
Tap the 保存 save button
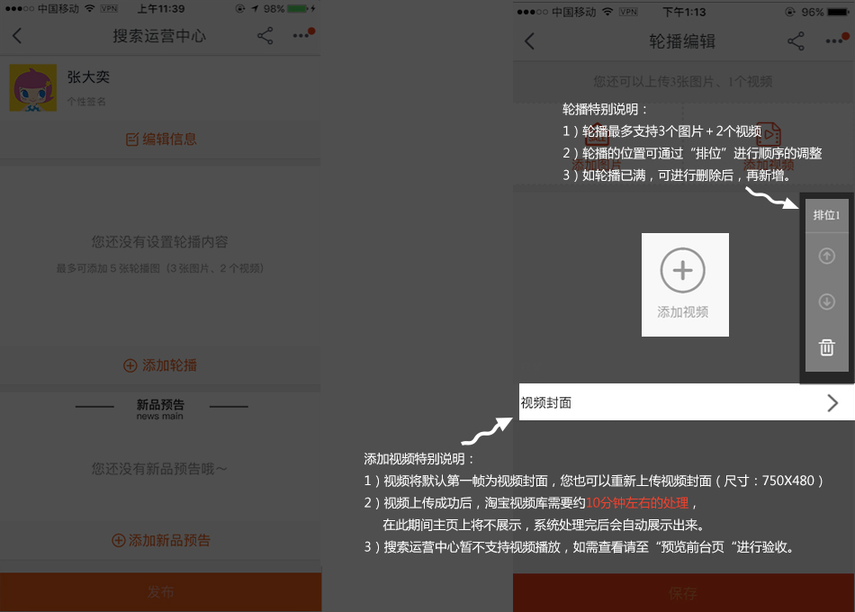[684, 592]
